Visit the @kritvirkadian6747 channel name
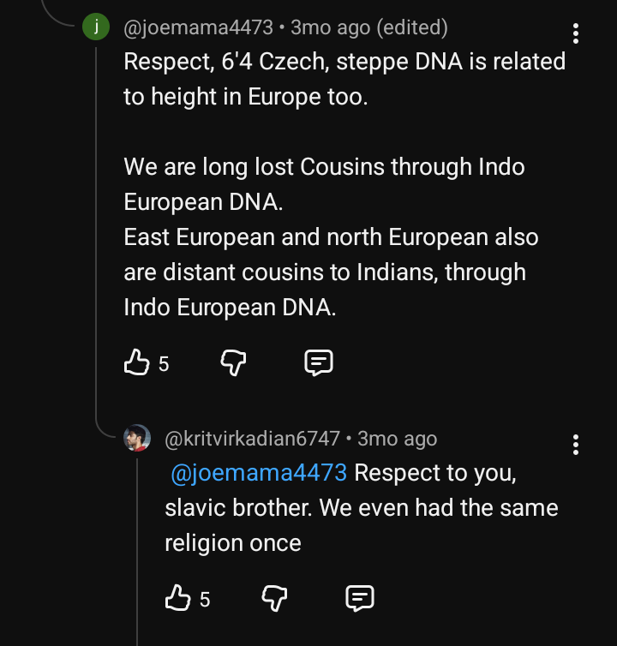The image size is (617, 646). pyautogui.click(x=252, y=440)
